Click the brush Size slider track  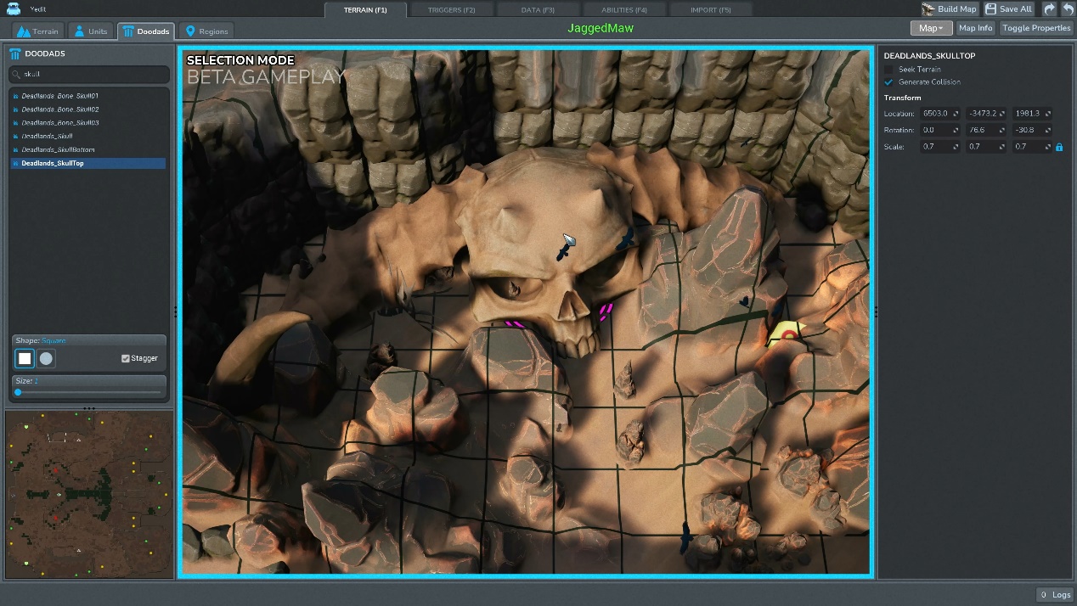point(88,392)
